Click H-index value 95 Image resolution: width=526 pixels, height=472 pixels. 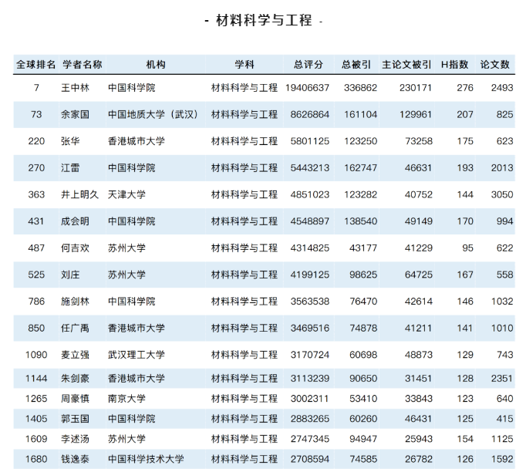point(467,248)
